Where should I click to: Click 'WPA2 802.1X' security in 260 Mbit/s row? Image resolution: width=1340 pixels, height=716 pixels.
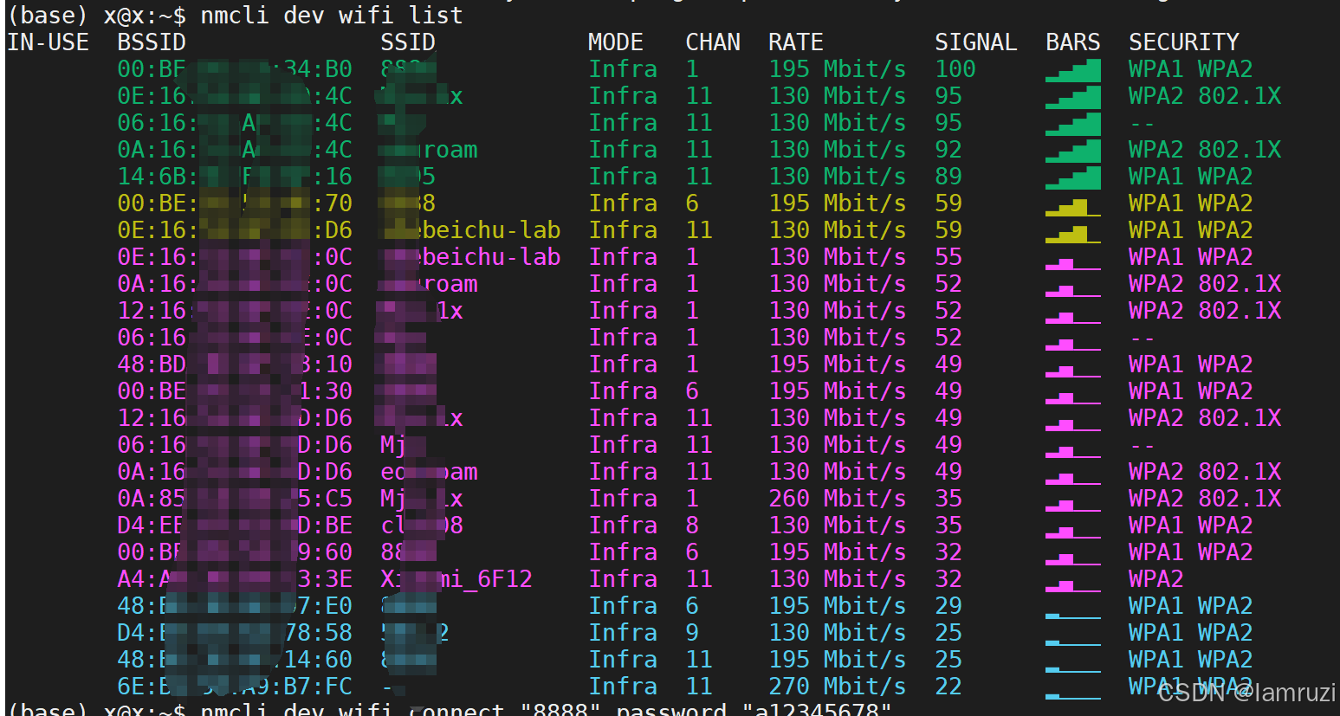pyautogui.click(x=1205, y=499)
